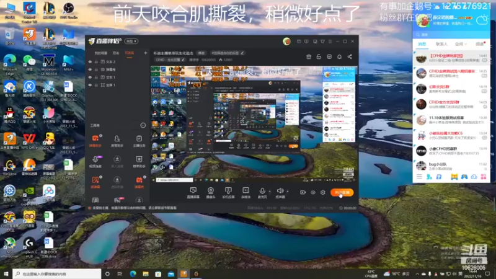
Task: Open the gift box icon in header
Action: click(309, 56)
